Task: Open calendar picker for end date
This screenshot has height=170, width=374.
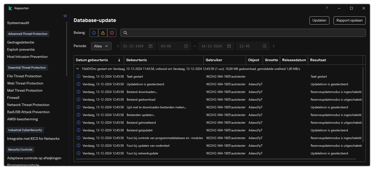Action: tap(229, 46)
